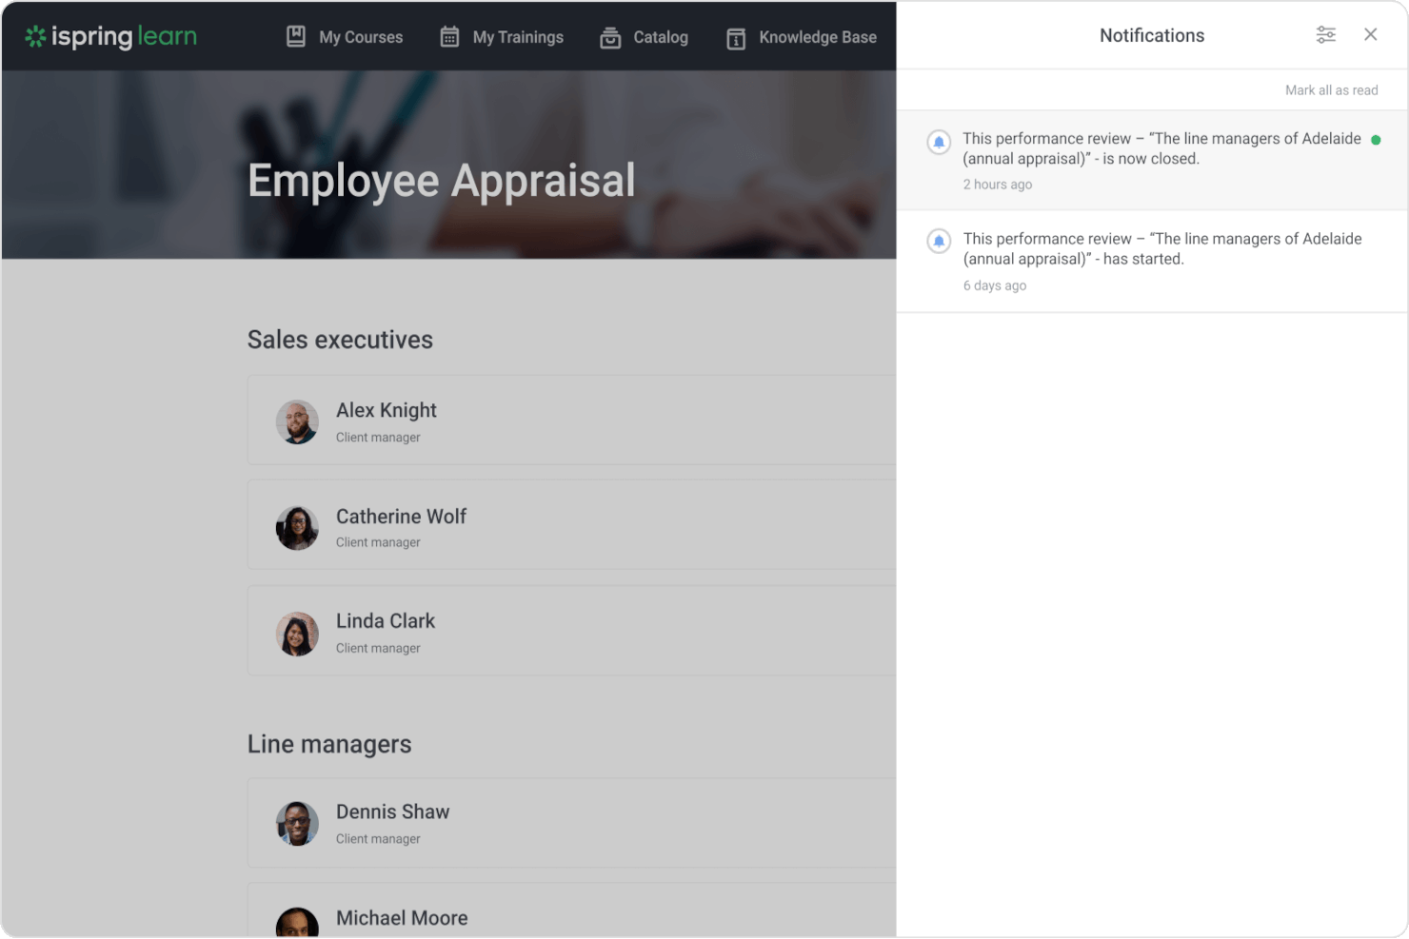This screenshot has height=939, width=1409.
Task: Switch to the Catalog section
Action: 660,37
